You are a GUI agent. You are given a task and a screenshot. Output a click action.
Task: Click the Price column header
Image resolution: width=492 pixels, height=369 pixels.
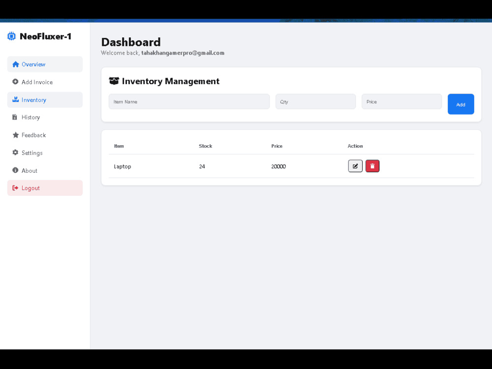(x=277, y=146)
